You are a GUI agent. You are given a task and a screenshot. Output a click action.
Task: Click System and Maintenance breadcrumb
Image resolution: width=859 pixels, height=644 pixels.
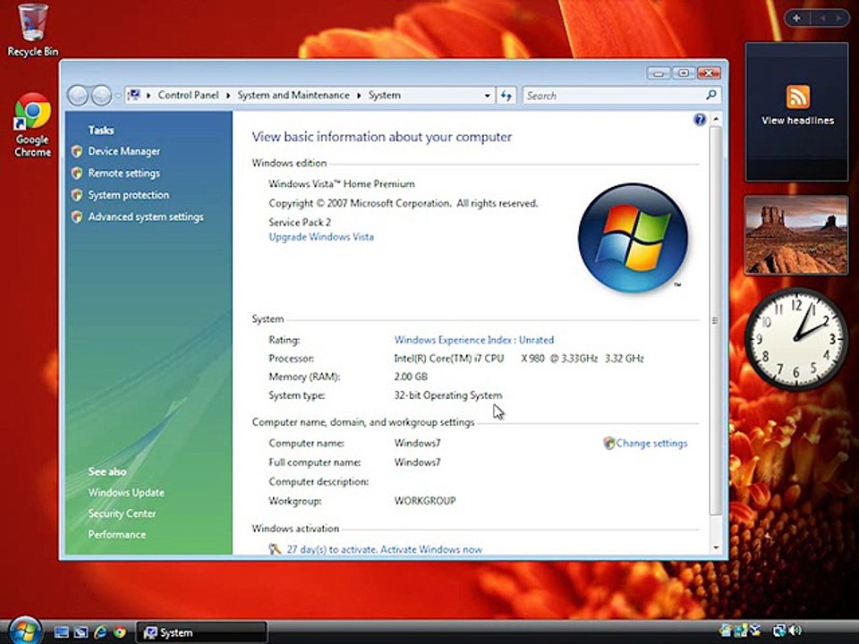(293, 96)
